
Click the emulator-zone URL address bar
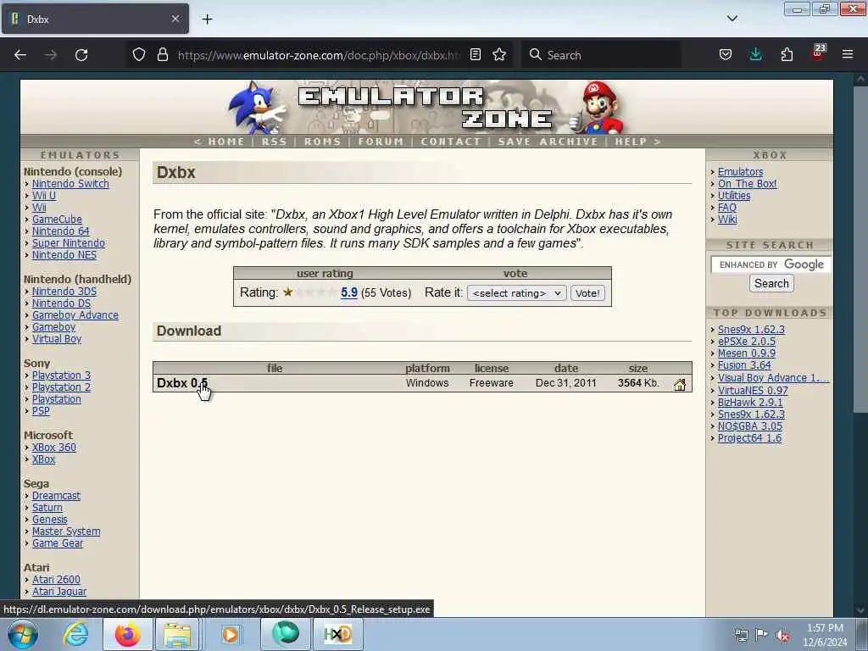319,55
